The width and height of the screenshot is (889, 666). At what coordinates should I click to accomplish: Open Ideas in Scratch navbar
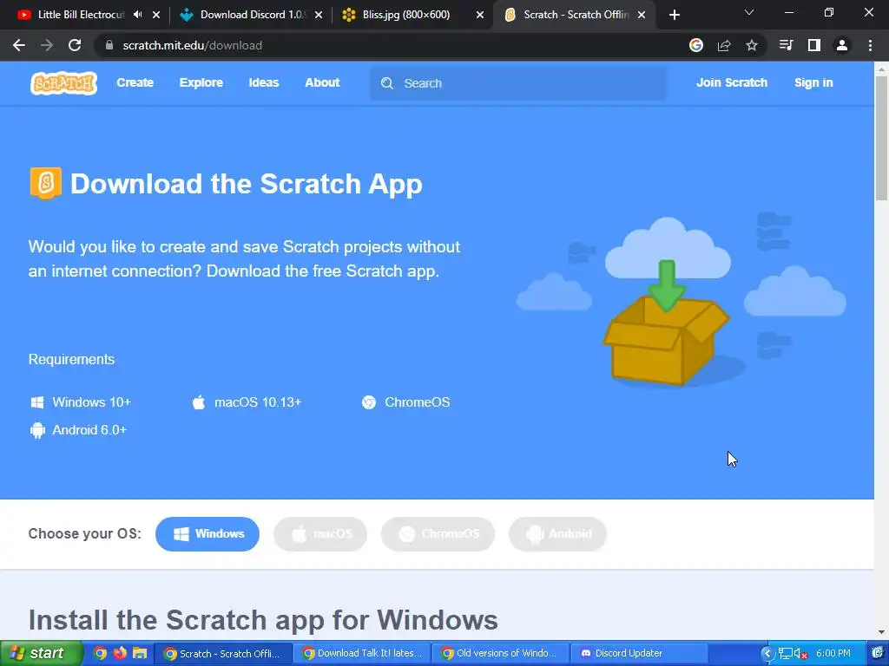point(264,82)
